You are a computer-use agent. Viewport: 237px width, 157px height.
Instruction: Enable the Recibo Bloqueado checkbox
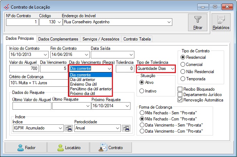pyautogui.click(x=180, y=89)
